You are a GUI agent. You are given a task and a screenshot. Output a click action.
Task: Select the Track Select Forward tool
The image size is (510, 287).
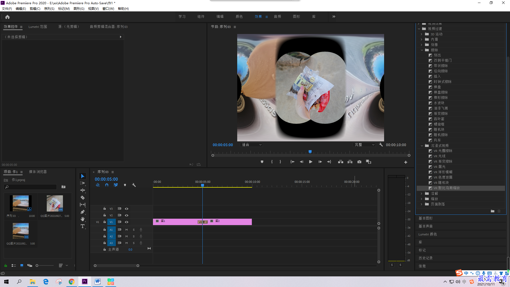point(83,183)
